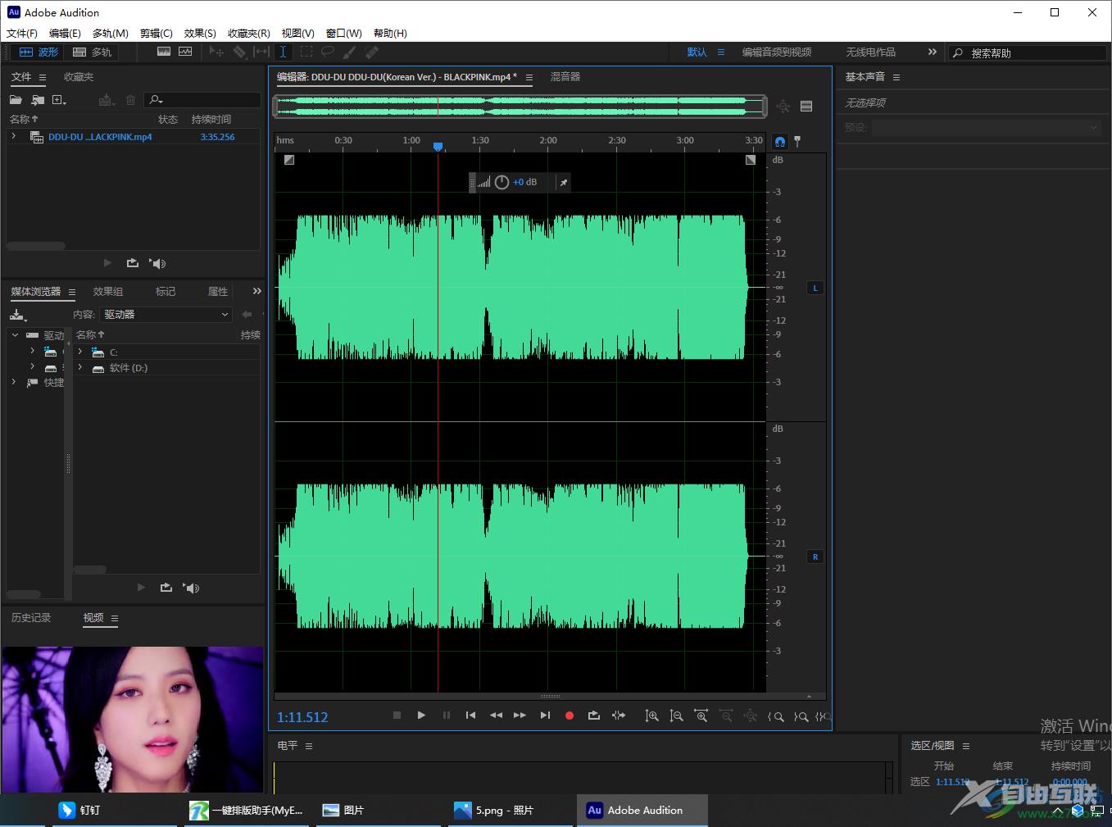Select the Lasso Selection tool
This screenshot has height=827, width=1112.
[x=328, y=52]
